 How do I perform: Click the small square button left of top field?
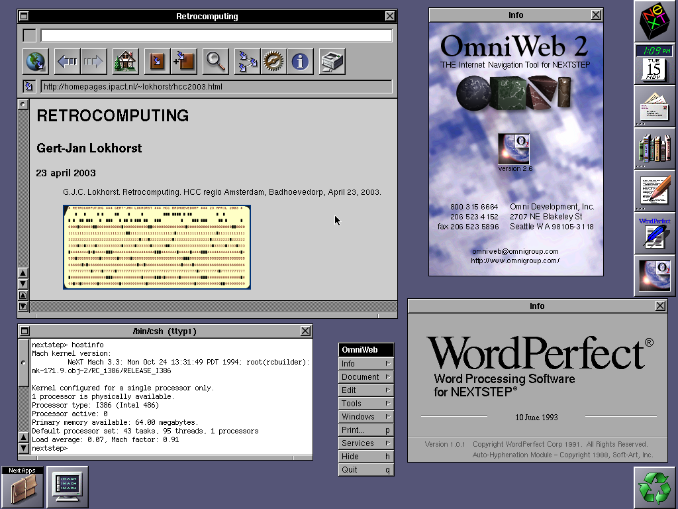pos(29,36)
